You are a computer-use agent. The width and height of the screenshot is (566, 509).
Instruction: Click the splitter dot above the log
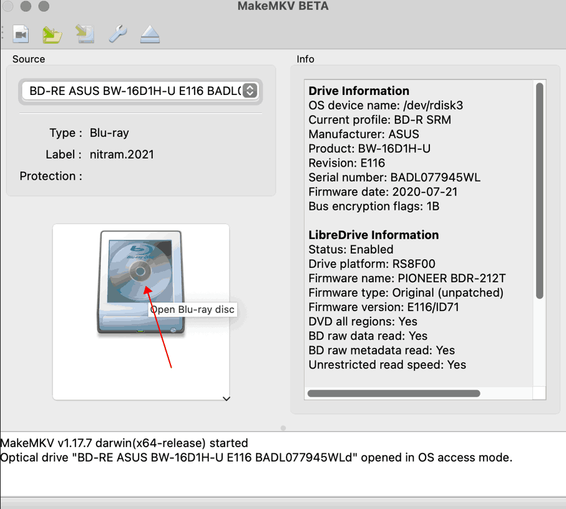[x=283, y=428]
